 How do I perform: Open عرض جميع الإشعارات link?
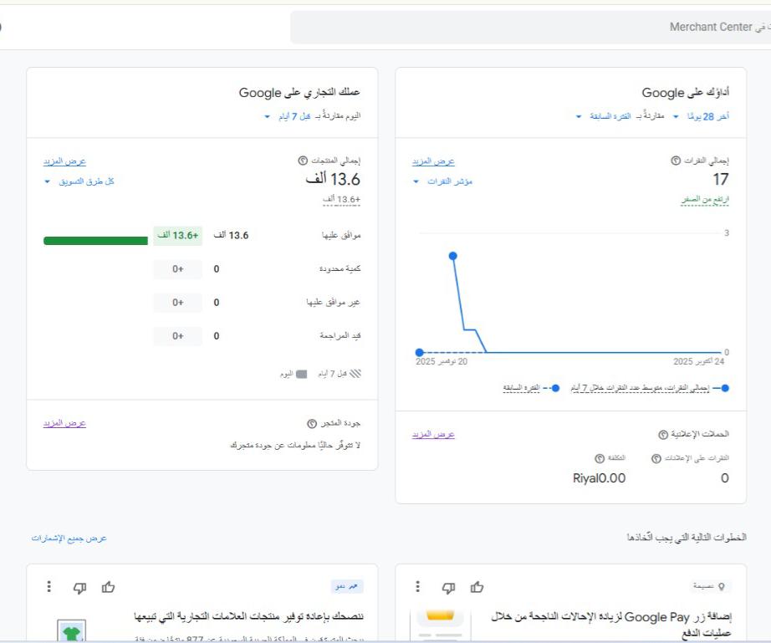tap(69, 538)
